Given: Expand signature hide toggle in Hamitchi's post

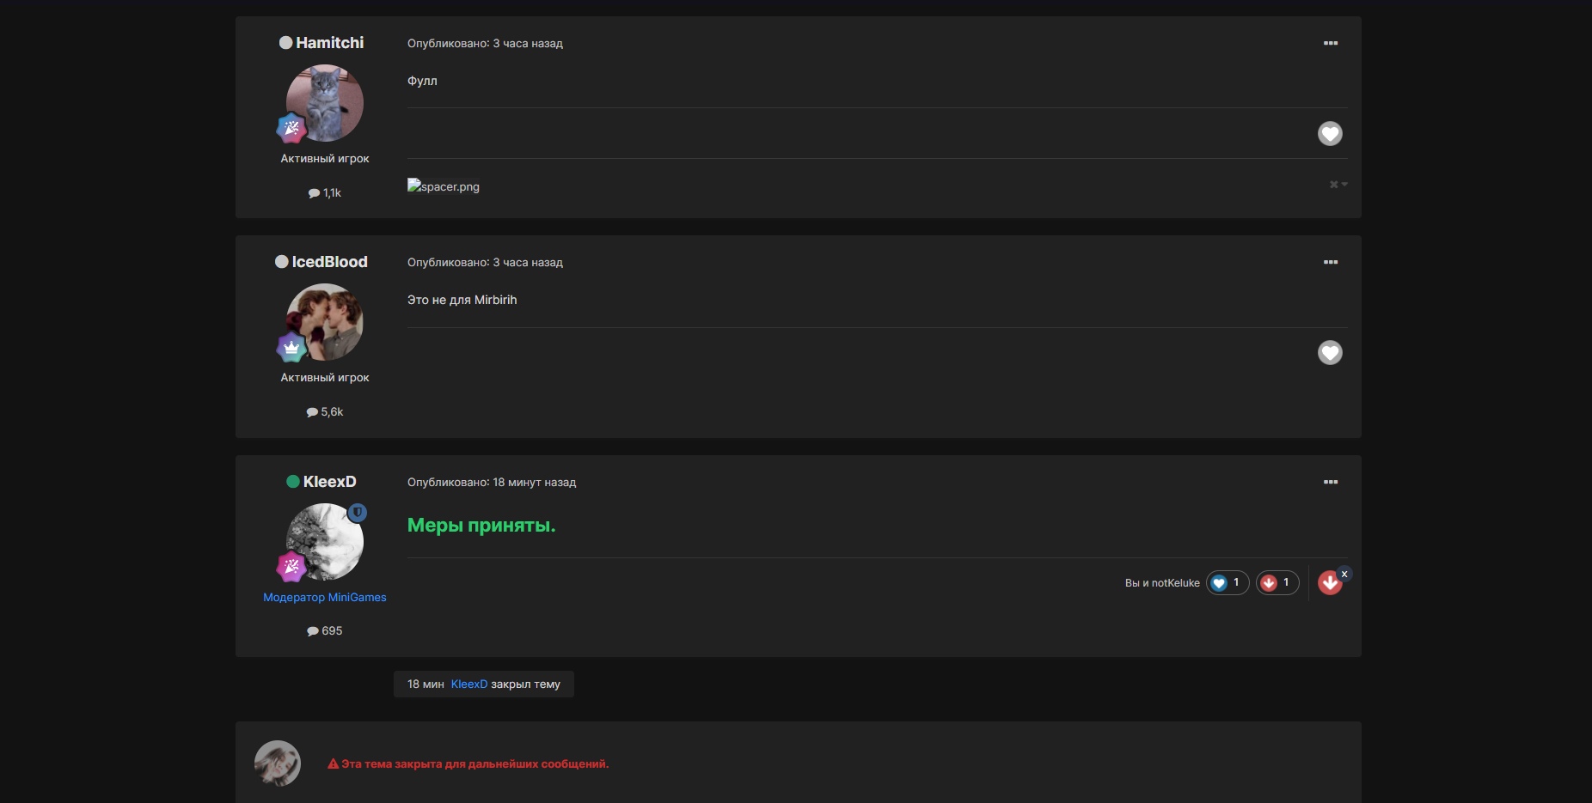Looking at the screenshot, I should coord(1338,185).
